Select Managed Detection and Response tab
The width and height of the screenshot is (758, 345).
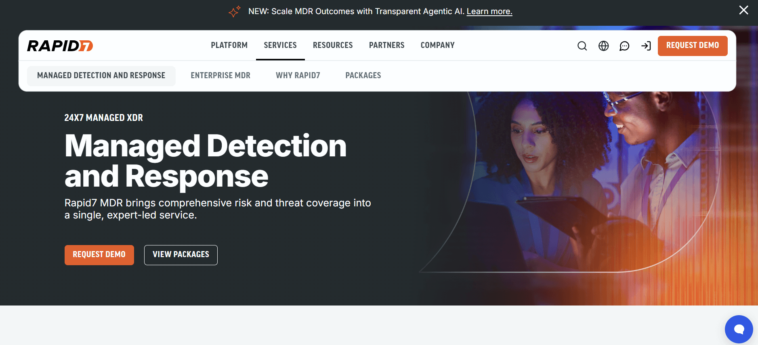coord(101,76)
